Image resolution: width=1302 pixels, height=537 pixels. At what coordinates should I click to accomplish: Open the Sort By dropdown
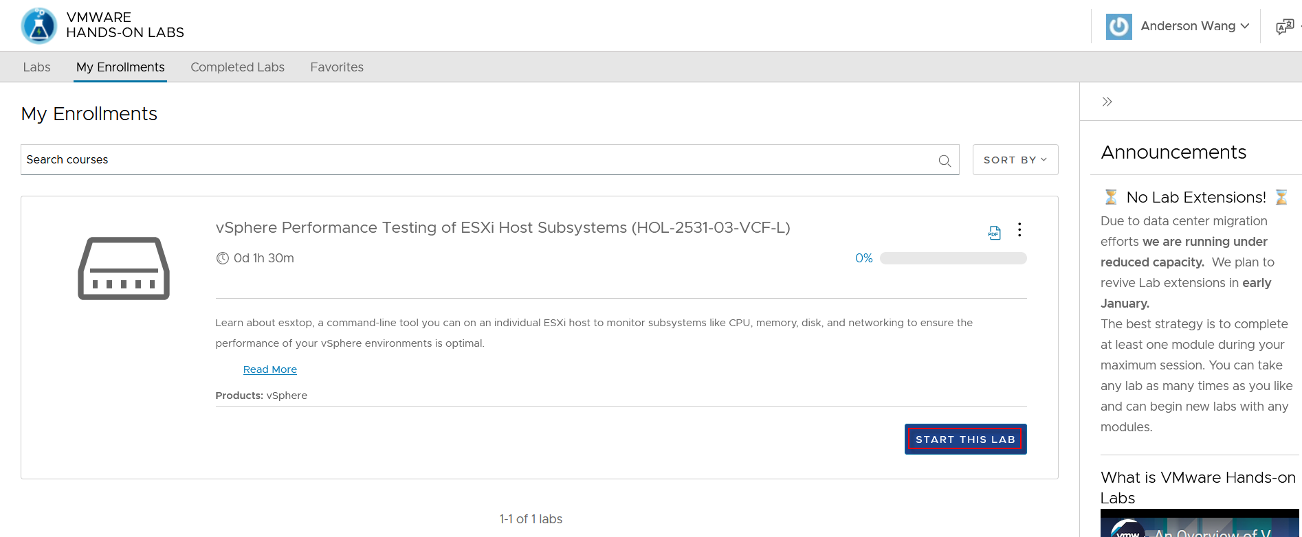(x=1015, y=160)
